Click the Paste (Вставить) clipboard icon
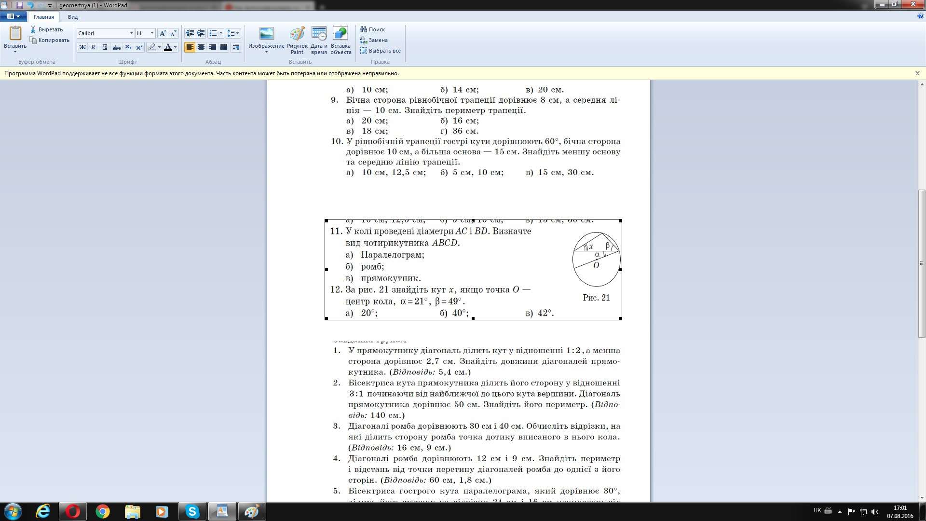 point(15,33)
